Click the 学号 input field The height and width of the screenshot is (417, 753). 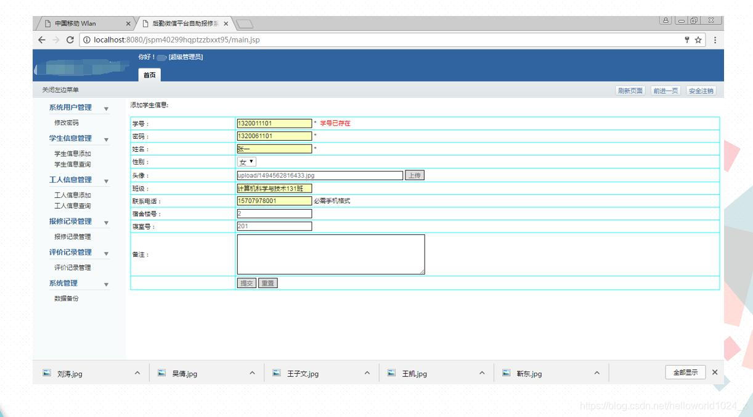[274, 123]
